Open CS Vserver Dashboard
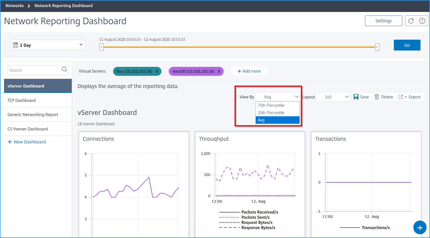The height and width of the screenshot is (238, 430). (x=38, y=129)
